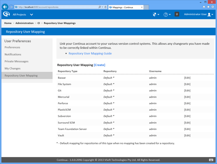The image size is (217, 164).
Task: Select My Changes in the sidebar
Action: coord(12,68)
